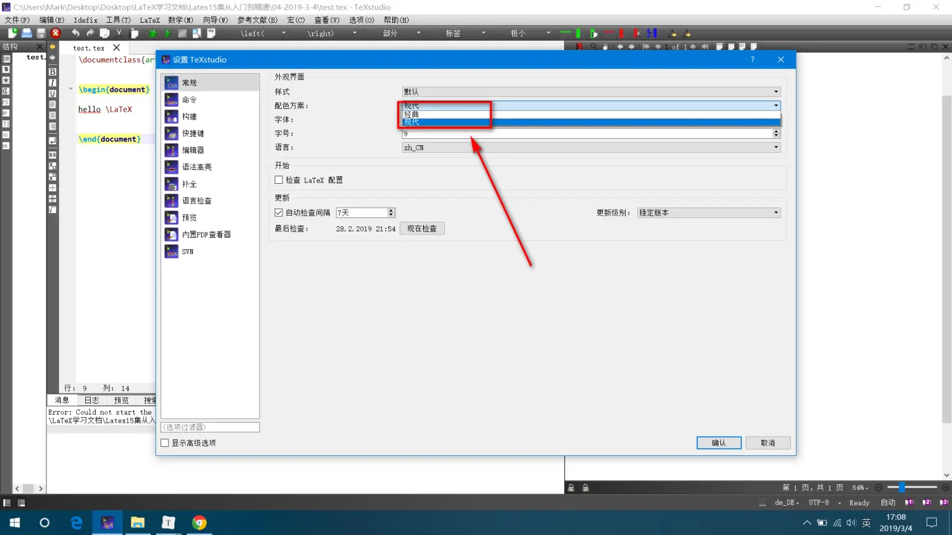
Task: Open the Windows Start menu
Action: pyautogui.click(x=15, y=522)
